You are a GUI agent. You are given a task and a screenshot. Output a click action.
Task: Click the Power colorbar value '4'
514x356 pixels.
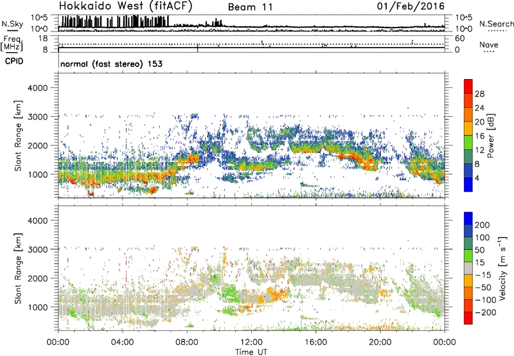(x=478, y=178)
